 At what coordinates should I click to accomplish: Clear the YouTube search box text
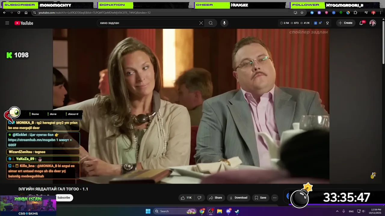tap(201, 23)
